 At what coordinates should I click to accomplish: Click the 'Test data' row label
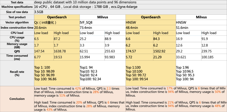click(x=17, y=2)
